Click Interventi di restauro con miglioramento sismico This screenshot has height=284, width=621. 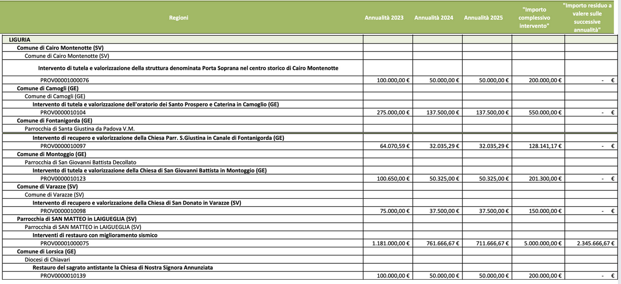95,235
